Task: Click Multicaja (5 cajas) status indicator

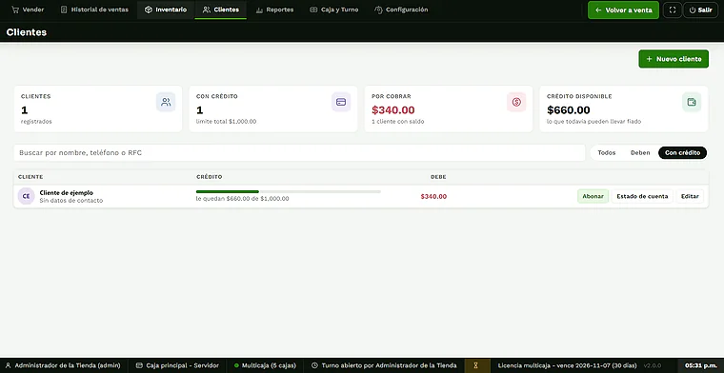Action: point(265,365)
